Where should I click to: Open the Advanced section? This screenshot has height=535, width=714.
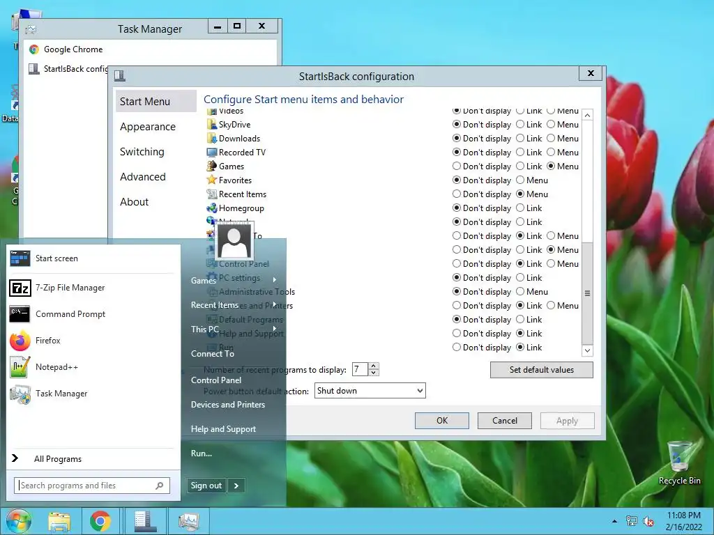tap(142, 177)
